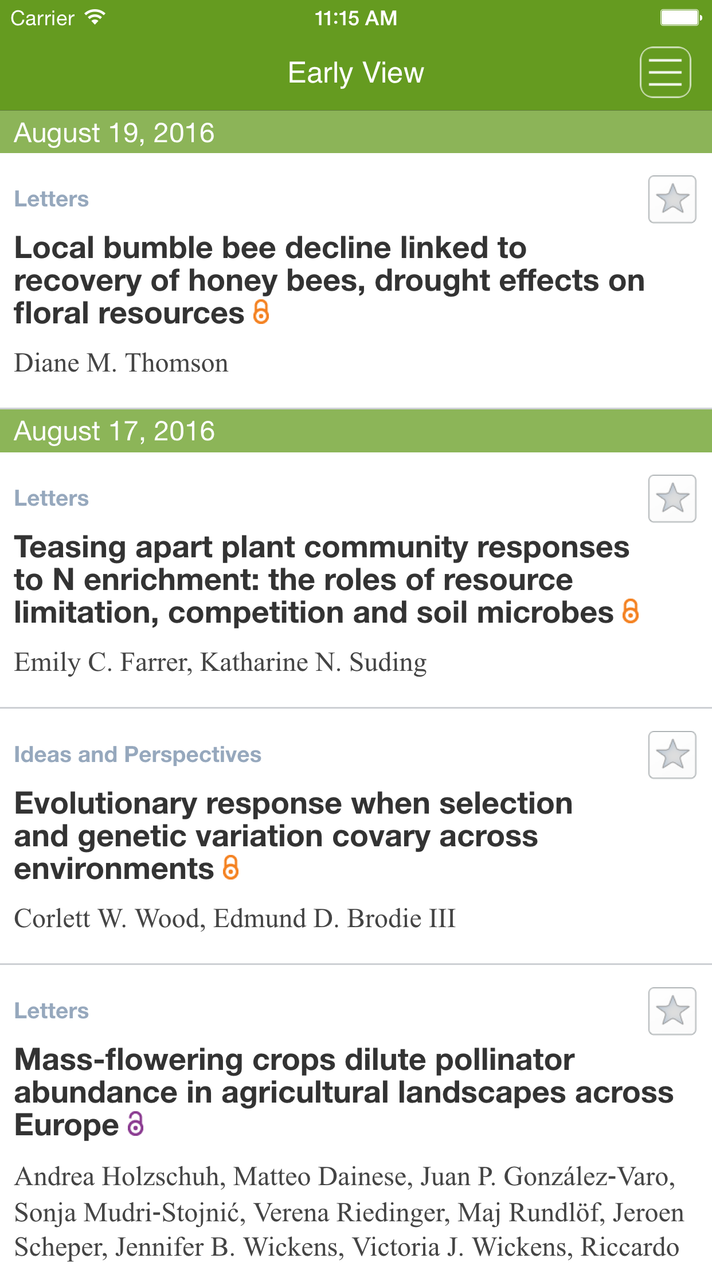Tap the battery indicator icon

[x=680, y=18]
